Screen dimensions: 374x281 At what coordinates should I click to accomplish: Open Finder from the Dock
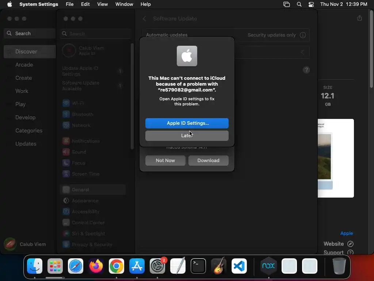click(35, 266)
